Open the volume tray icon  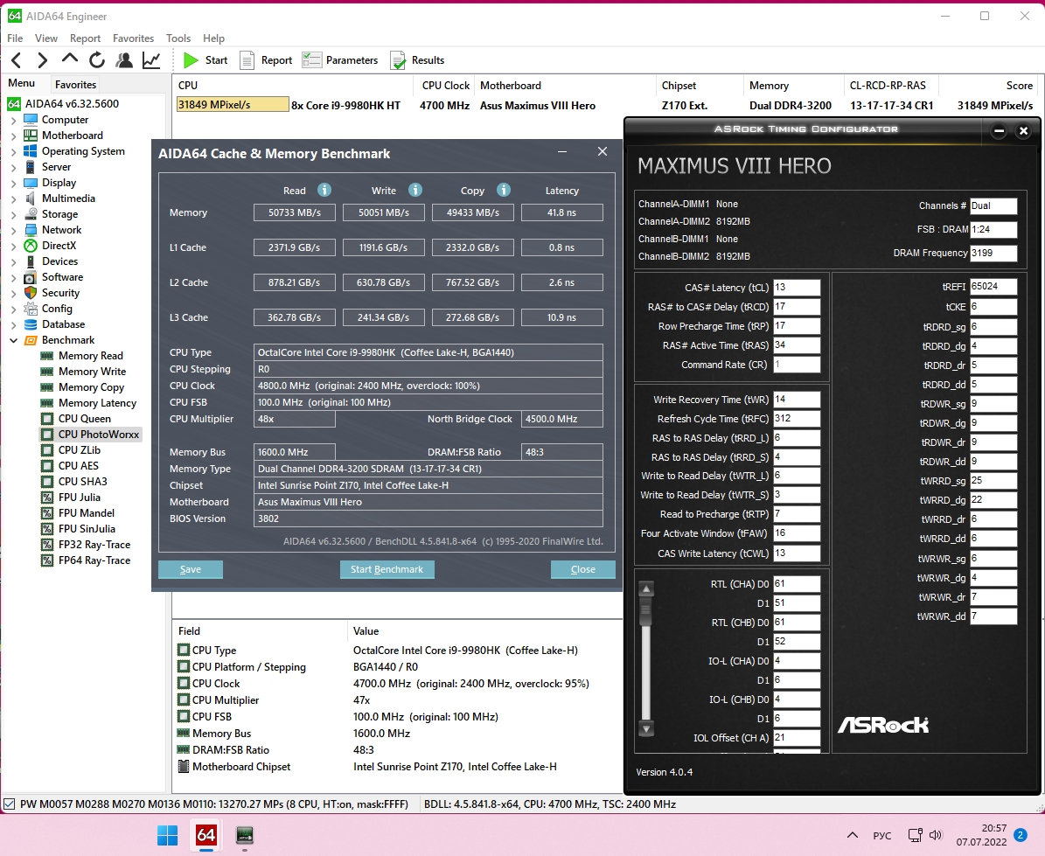(x=936, y=835)
